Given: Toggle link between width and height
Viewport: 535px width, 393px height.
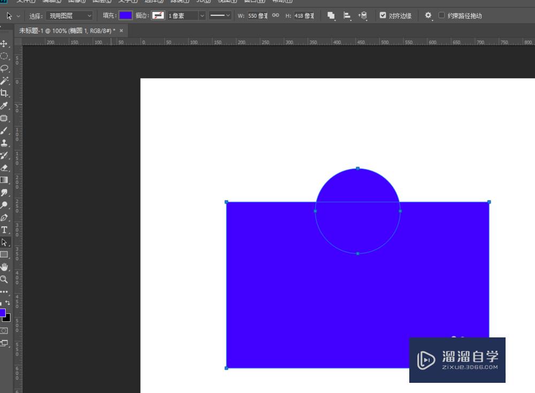Looking at the screenshot, I should pyautogui.click(x=276, y=16).
